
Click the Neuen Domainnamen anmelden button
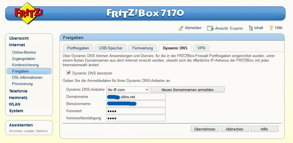tap(188, 90)
